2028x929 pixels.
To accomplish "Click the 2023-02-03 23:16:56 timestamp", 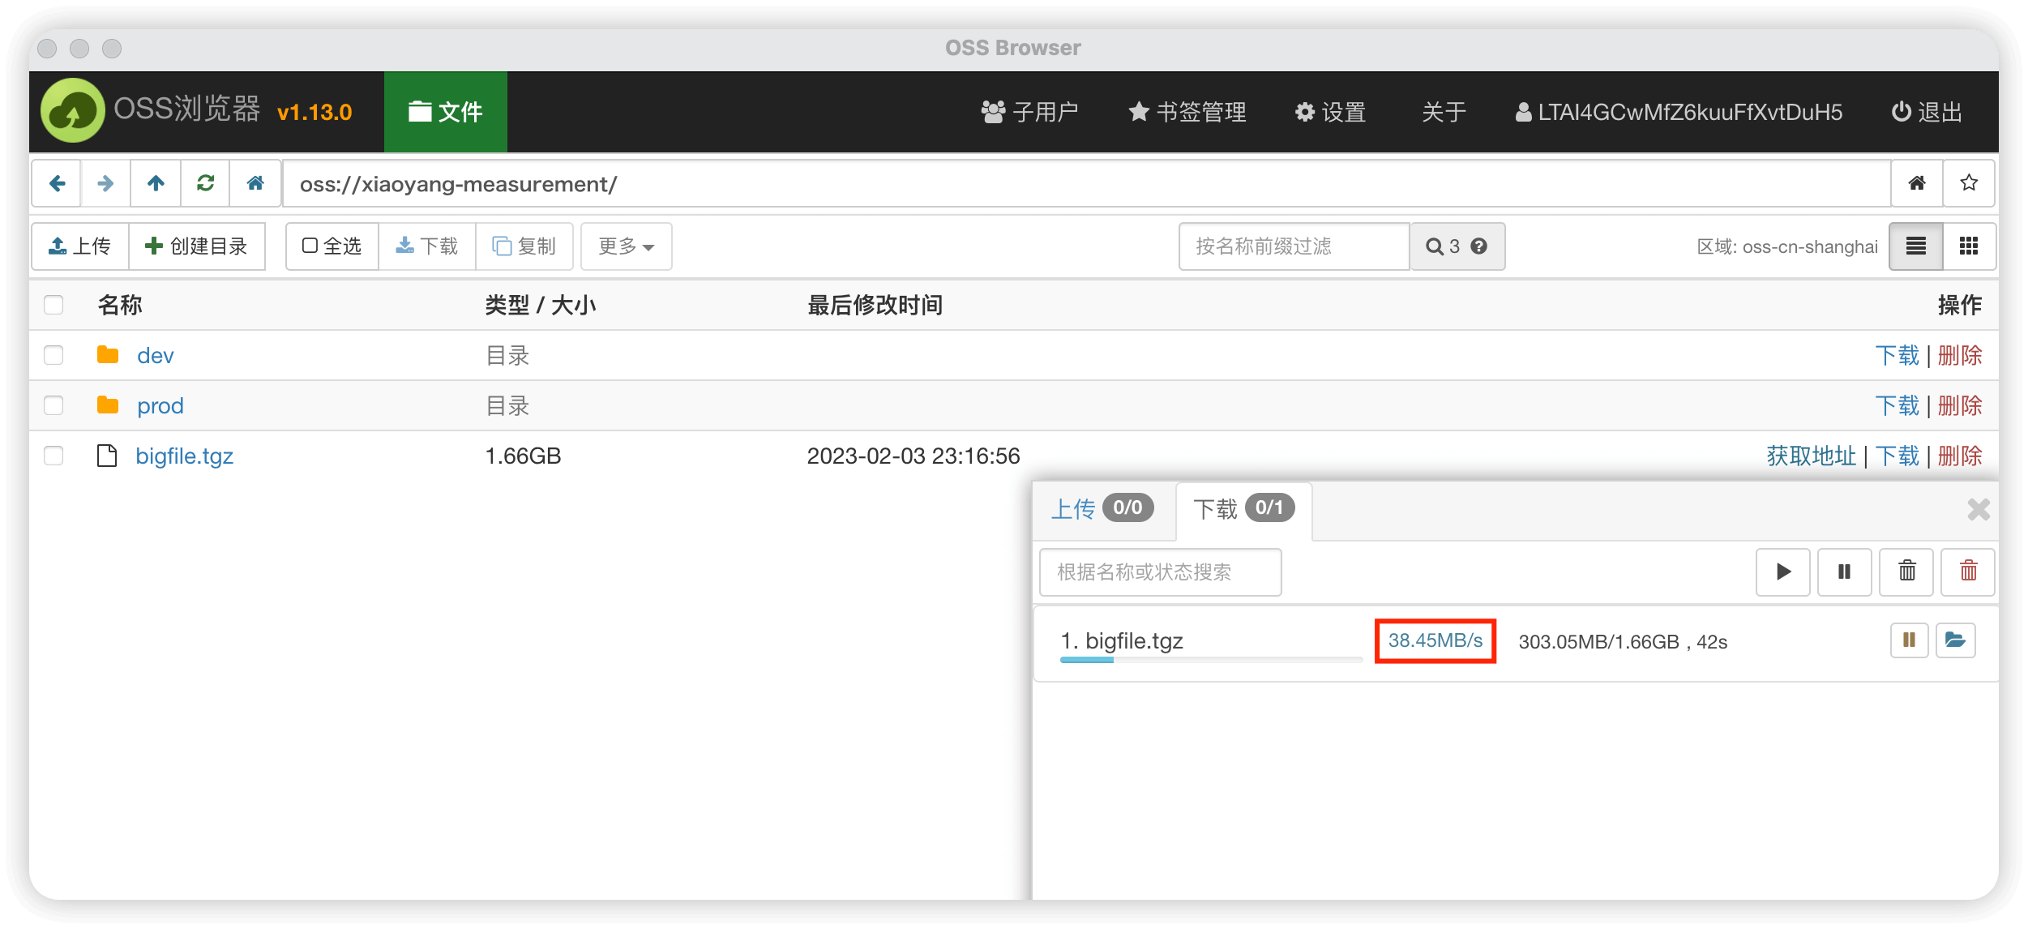I will 913,456.
